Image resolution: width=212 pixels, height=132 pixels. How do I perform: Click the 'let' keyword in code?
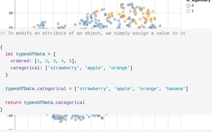coord(9,54)
